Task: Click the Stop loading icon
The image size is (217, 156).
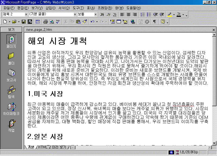Action: pos(147,22)
